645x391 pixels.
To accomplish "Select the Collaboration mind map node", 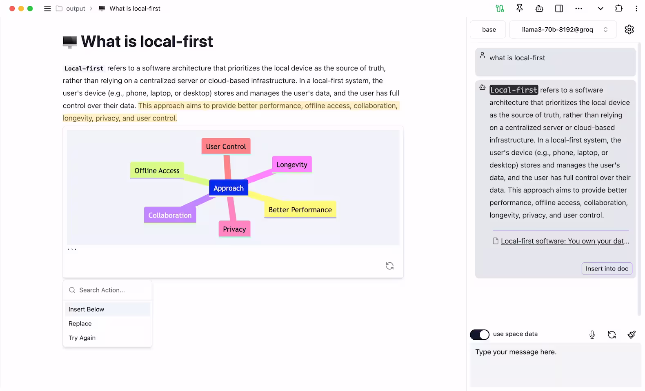I will point(170,215).
